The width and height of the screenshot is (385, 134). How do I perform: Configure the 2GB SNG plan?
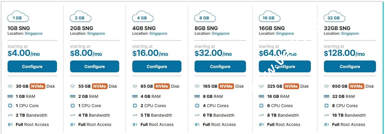point(95,67)
